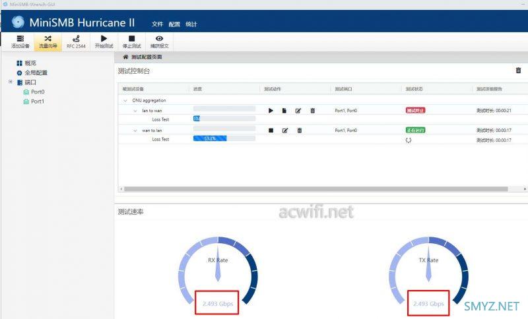This screenshot has width=528, height=319.
Task: Click the 测试动作 column header
Action: (x=272, y=89)
